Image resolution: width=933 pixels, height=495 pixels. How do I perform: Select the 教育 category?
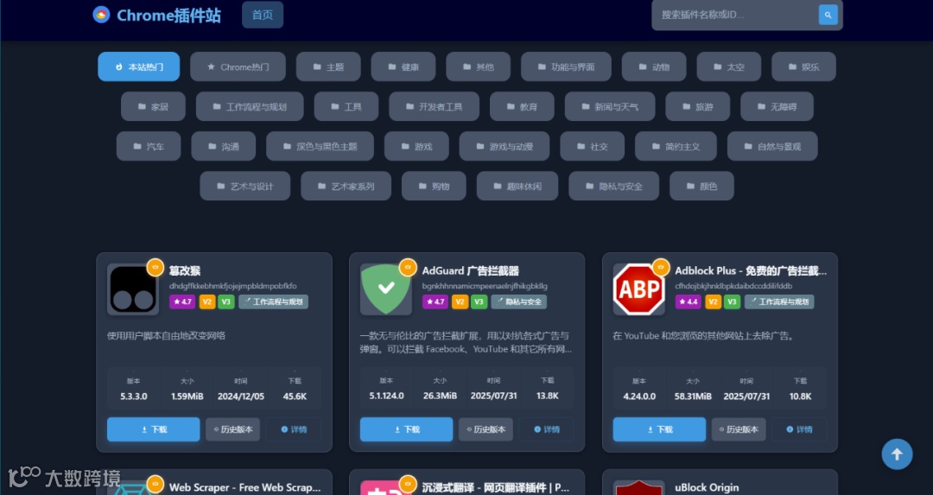(522, 106)
